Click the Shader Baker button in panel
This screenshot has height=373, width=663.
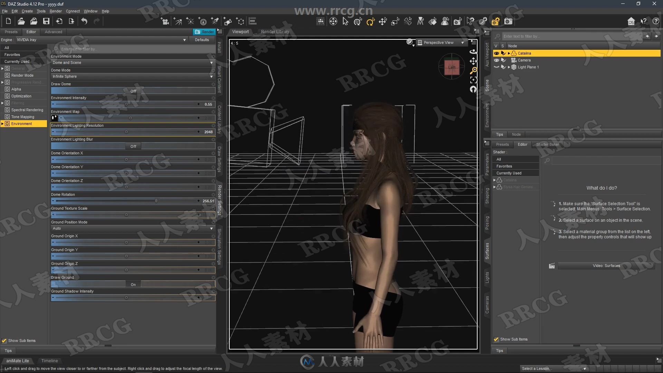pos(547,144)
